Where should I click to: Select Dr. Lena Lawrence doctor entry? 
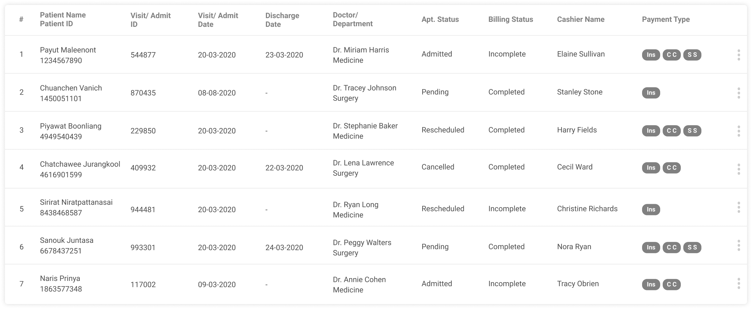click(x=363, y=163)
